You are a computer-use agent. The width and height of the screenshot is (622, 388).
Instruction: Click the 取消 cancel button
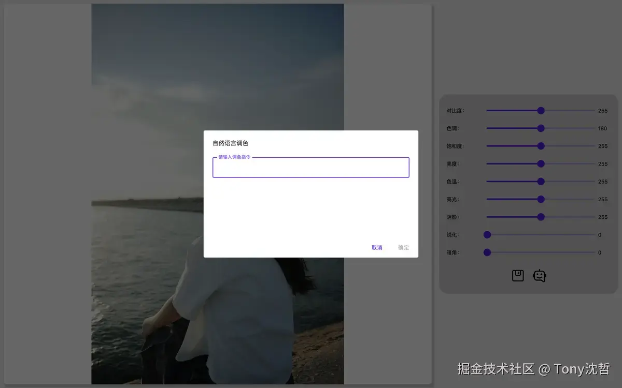[376, 247]
